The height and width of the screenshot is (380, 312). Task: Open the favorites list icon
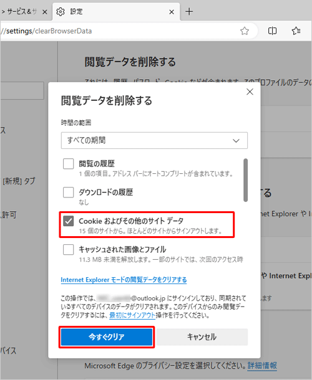(296, 31)
